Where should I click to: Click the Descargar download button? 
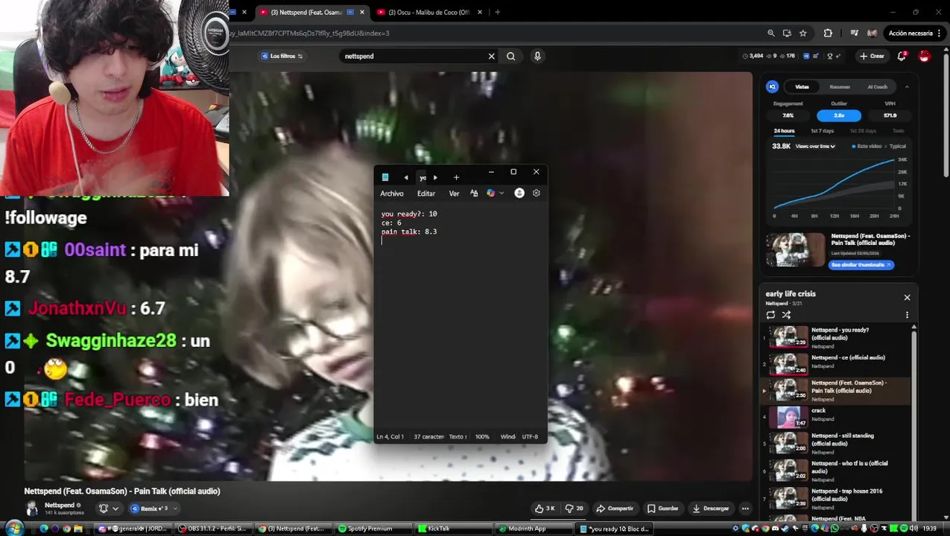click(710, 508)
